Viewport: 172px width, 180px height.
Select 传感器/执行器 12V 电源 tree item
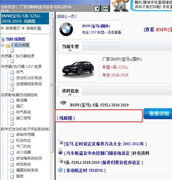21,67
